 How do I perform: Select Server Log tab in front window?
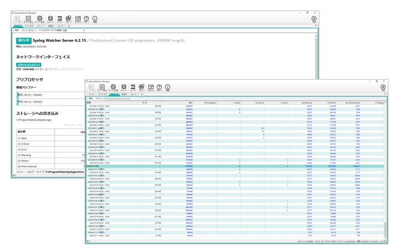(x=102, y=95)
